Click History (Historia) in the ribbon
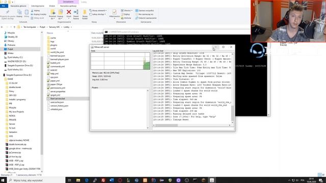 pyautogui.click(x=126, y=18)
